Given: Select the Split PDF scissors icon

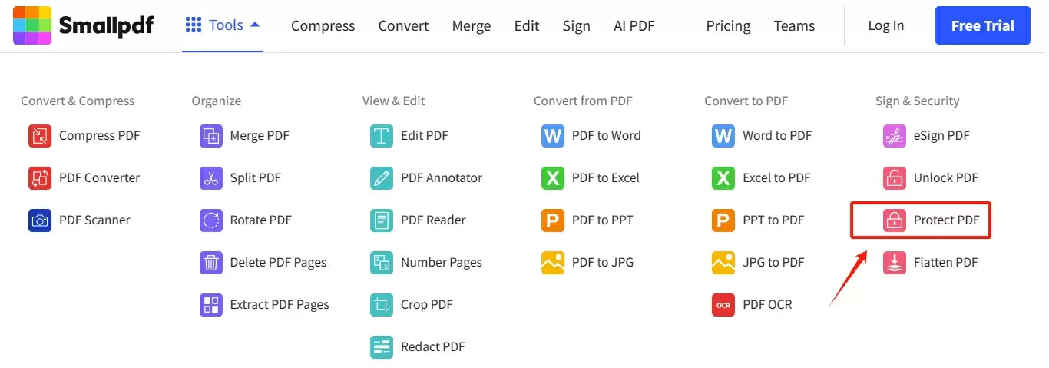Looking at the screenshot, I should point(210,178).
